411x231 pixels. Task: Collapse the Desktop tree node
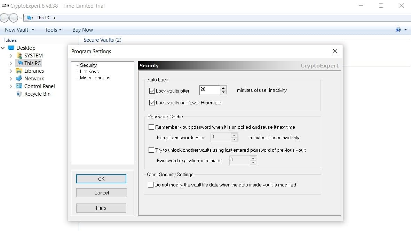click(x=3, y=48)
